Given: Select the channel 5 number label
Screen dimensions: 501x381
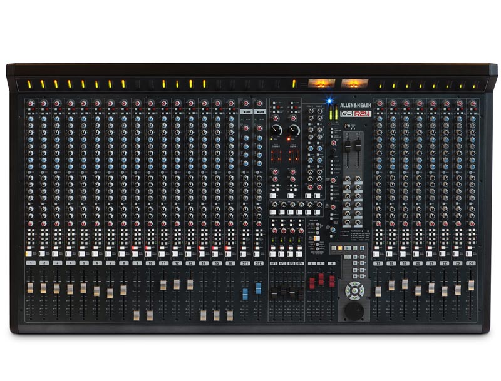Looking at the screenshot, I should (x=84, y=263).
